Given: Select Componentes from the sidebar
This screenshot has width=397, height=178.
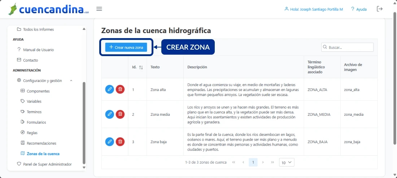Looking at the screenshot, I should tap(38, 91).
